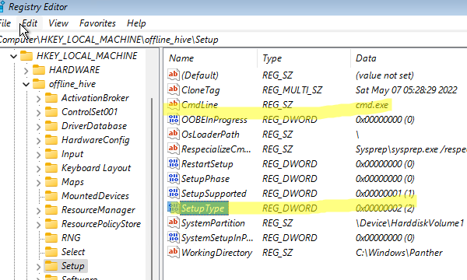Click the ControlSet001 folder icon
The width and height of the screenshot is (467, 280).
point(51,111)
